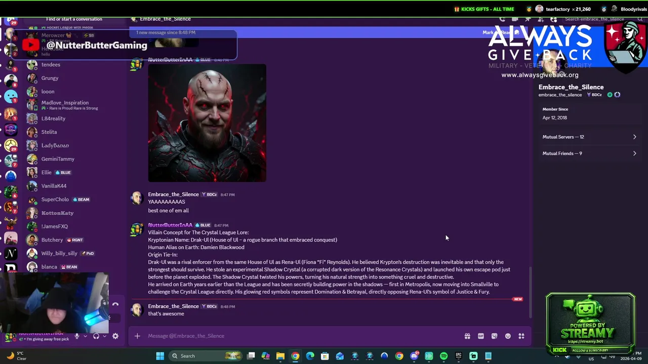Expand Mutual Servers — 12
Viewport: 648px width, 364px height.
pyautogui.click(x=589, y=137)
